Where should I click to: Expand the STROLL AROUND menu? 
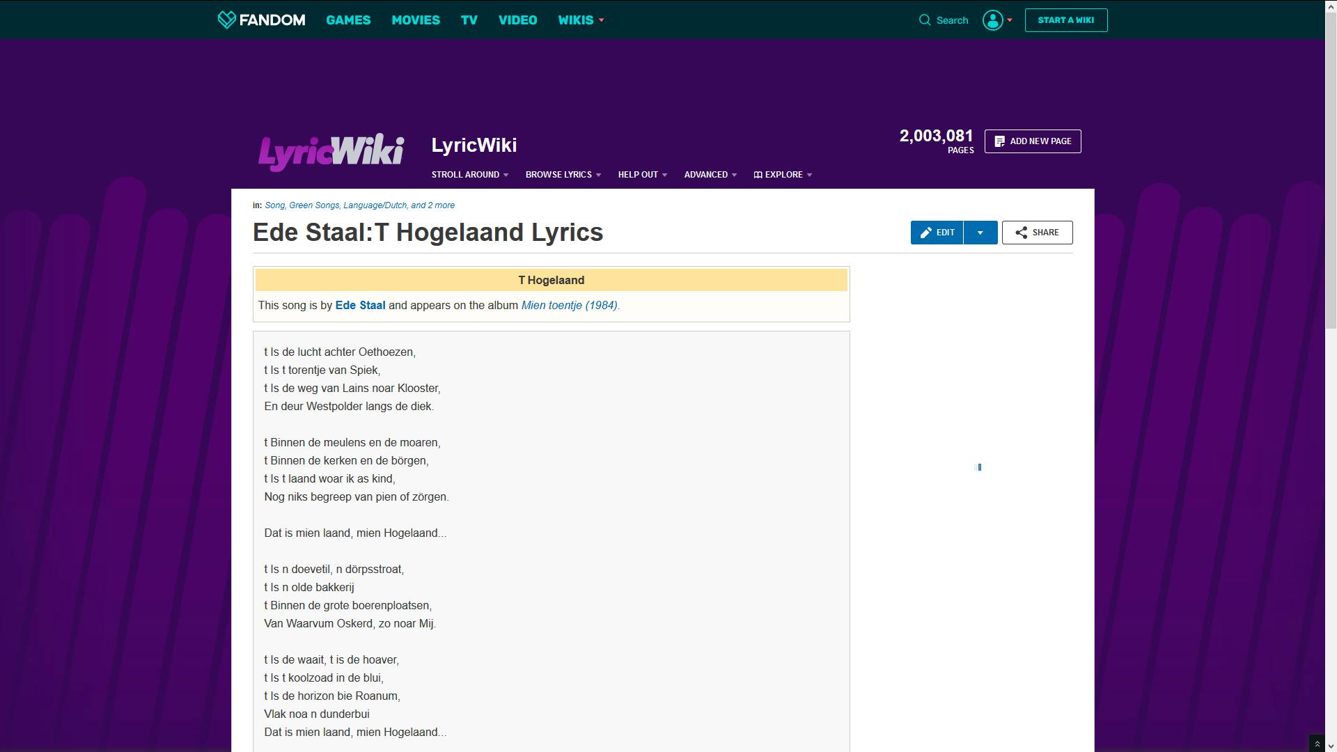[468, 175]
